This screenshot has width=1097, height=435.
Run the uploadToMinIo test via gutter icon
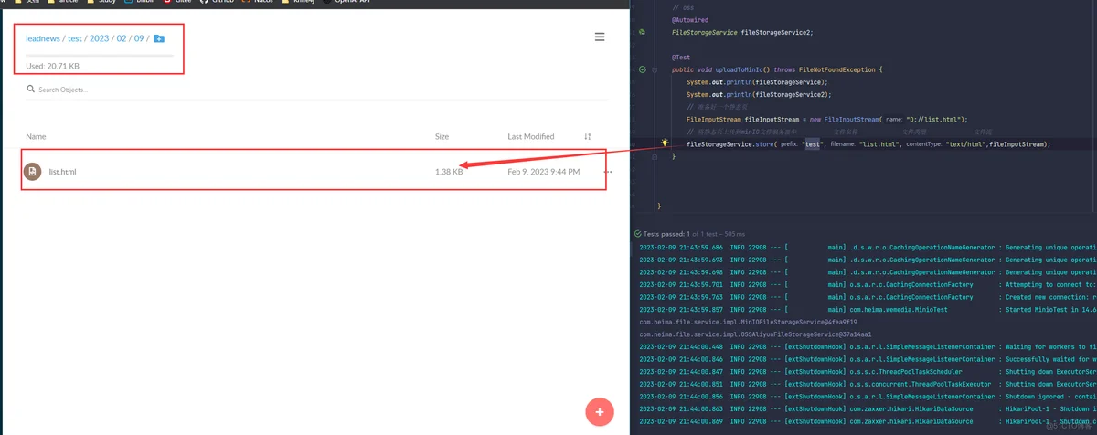[643, 69]
